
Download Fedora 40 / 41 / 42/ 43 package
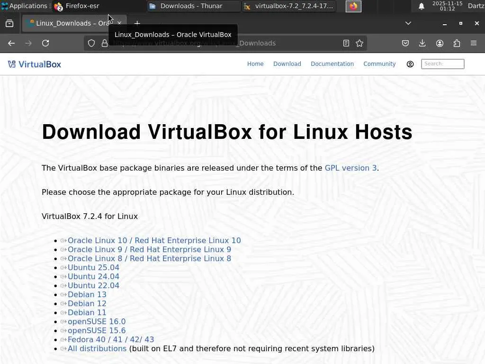[111, 339]
